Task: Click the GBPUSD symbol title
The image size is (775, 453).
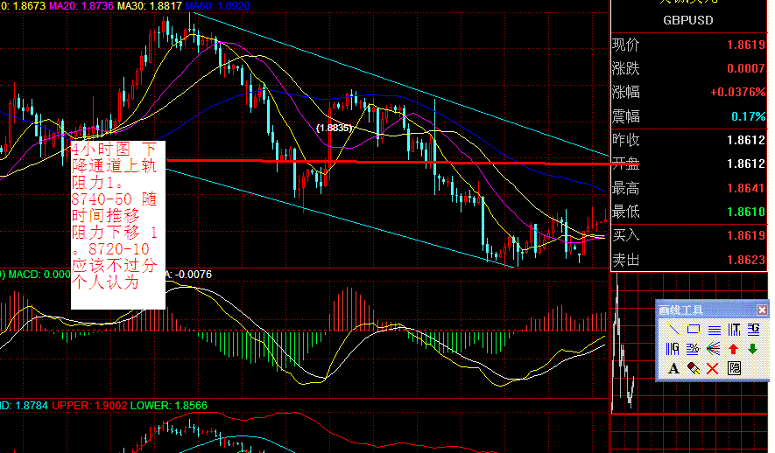Action: [x=688, y=20]
